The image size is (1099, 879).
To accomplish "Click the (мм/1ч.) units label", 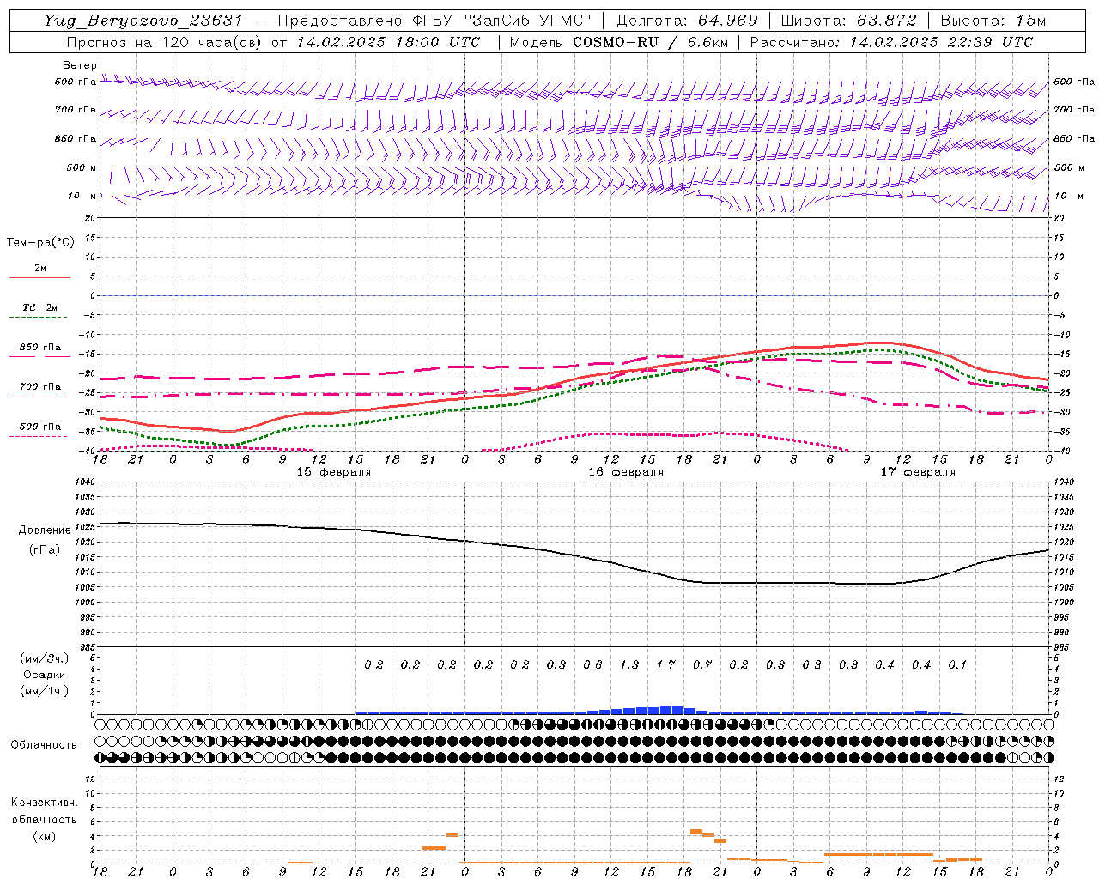I will click(x=45, y=691).
